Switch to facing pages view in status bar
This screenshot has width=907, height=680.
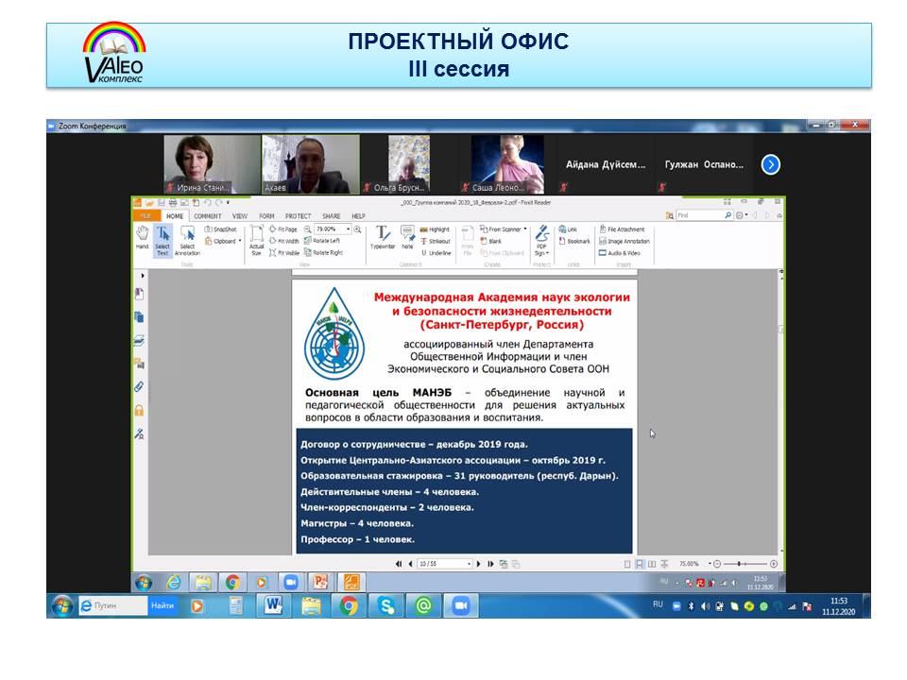click(x=652, y=564)
